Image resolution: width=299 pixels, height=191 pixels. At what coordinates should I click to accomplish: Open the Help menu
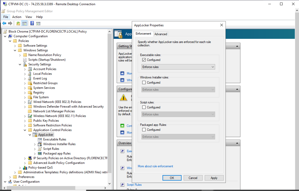(x=40, y=17)
